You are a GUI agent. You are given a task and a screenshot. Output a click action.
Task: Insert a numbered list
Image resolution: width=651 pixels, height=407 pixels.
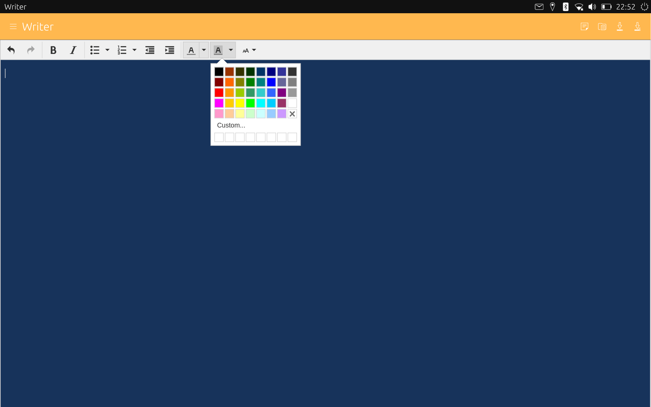tap(122, 50)
